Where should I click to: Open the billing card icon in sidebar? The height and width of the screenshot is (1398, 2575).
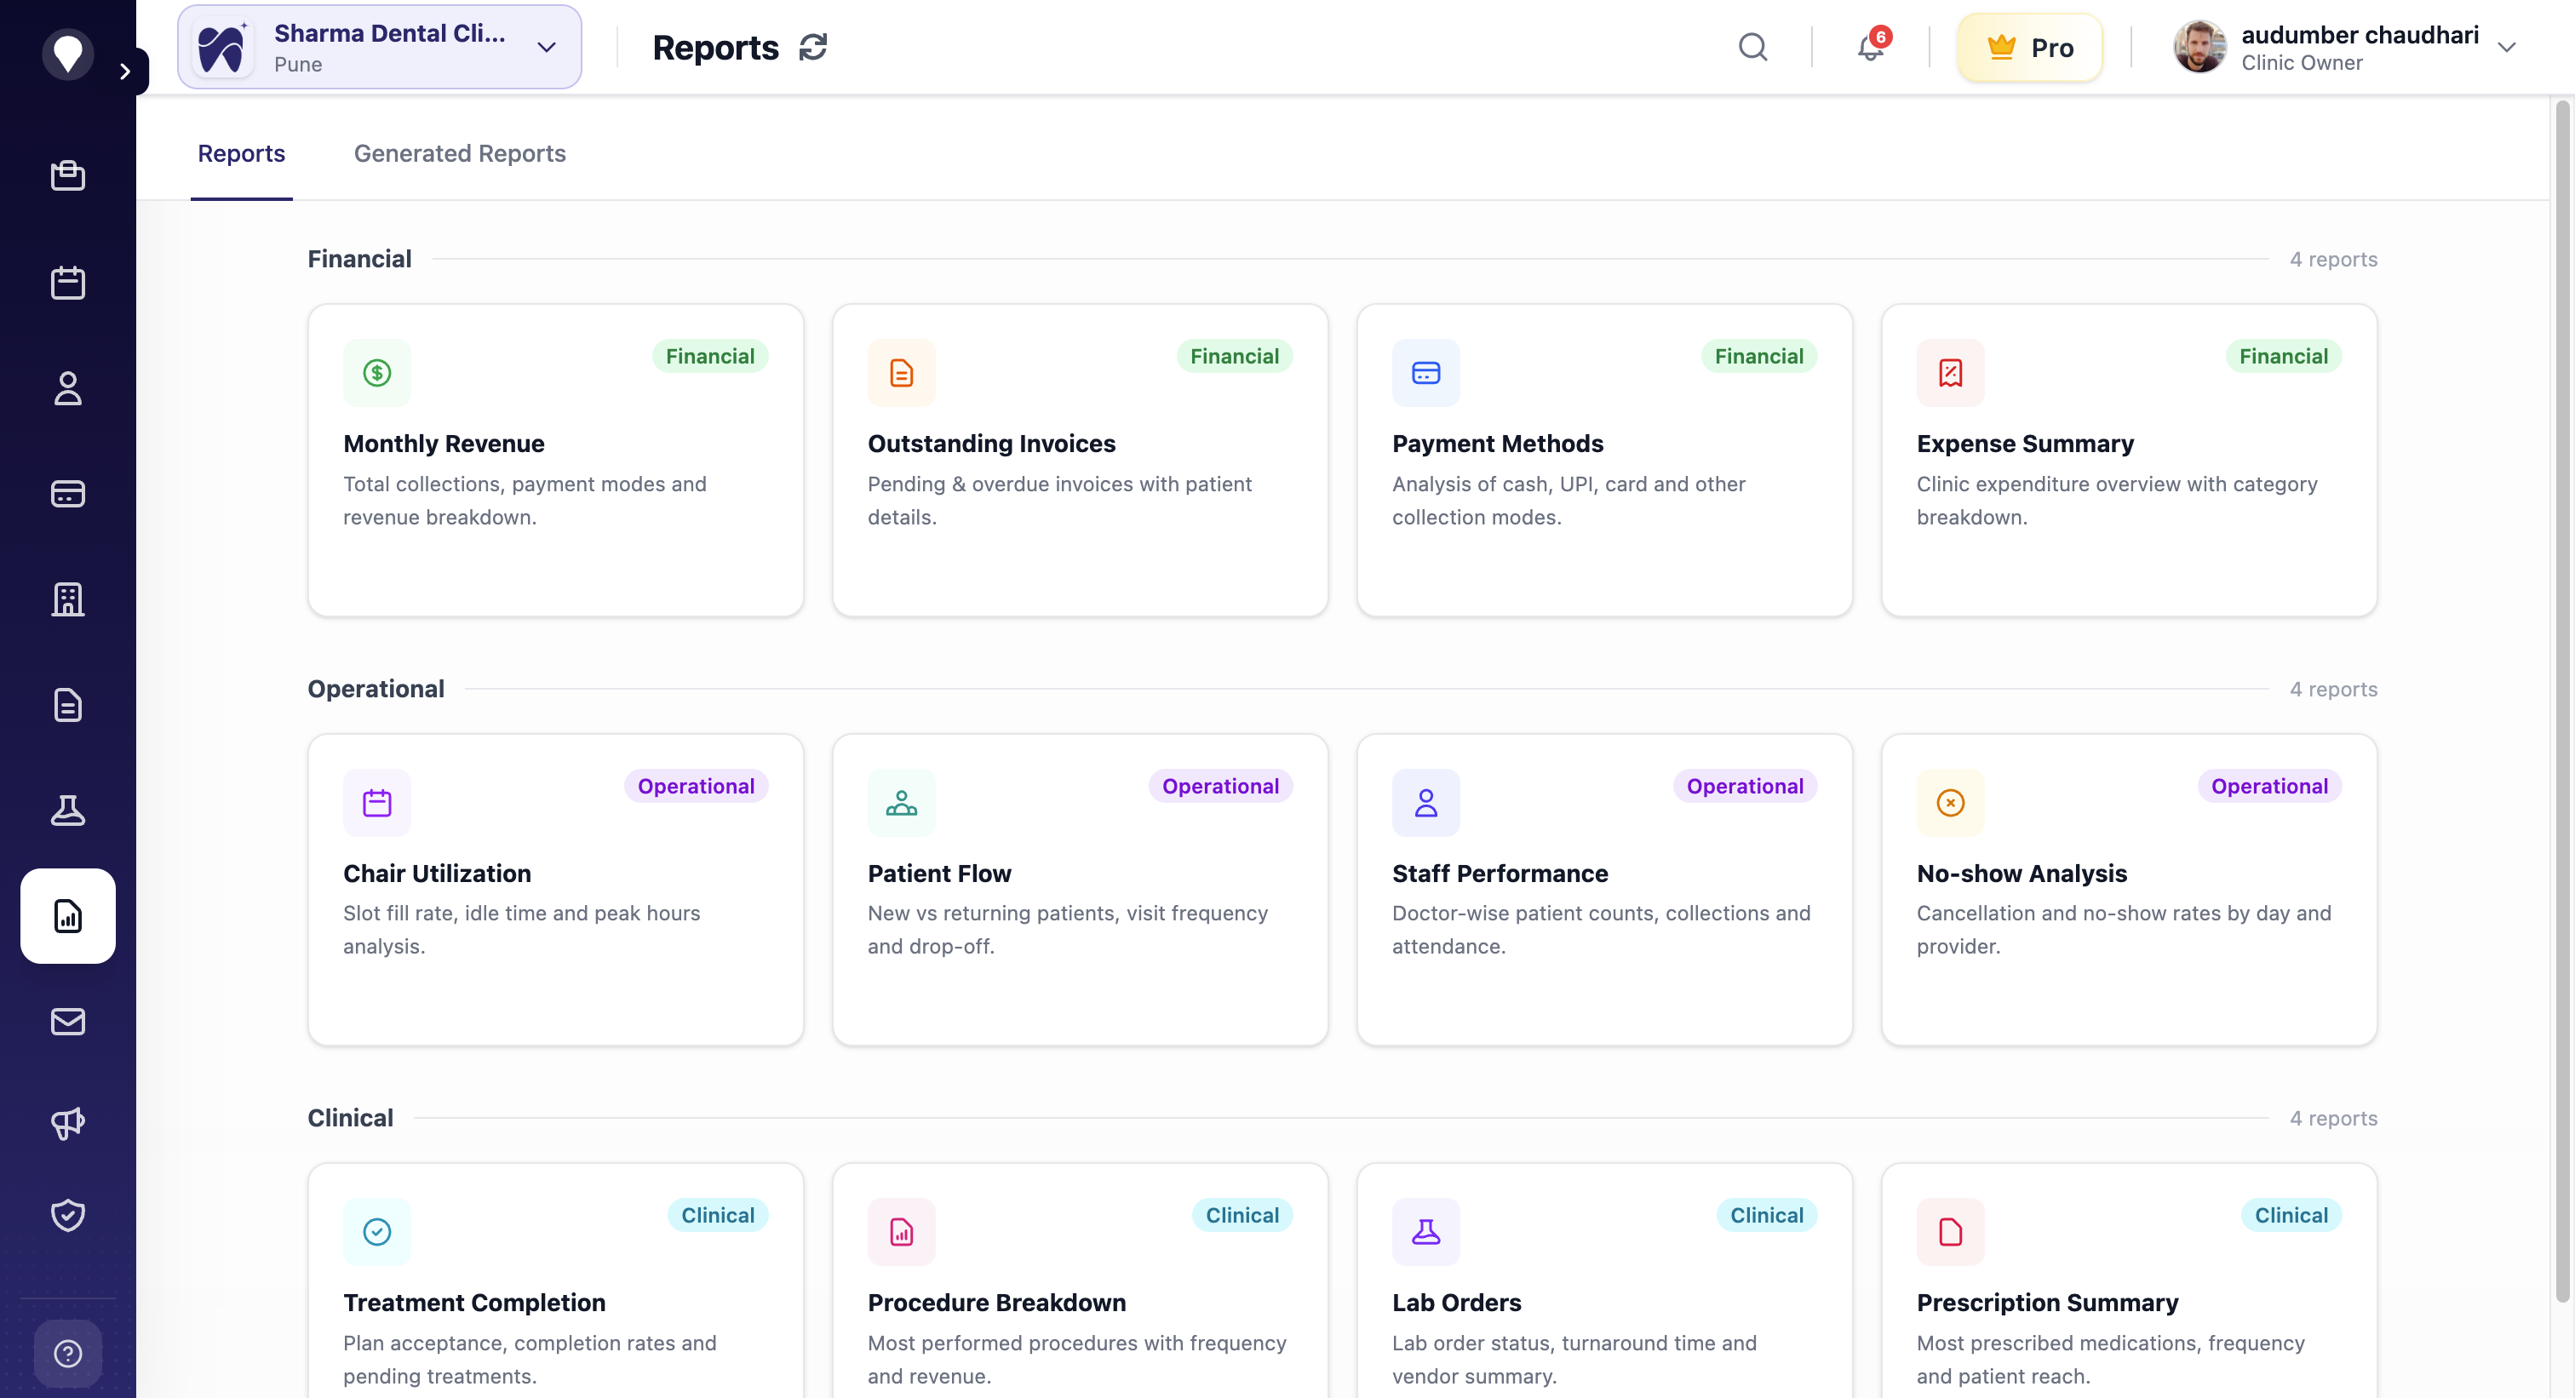tap(68, 494)
